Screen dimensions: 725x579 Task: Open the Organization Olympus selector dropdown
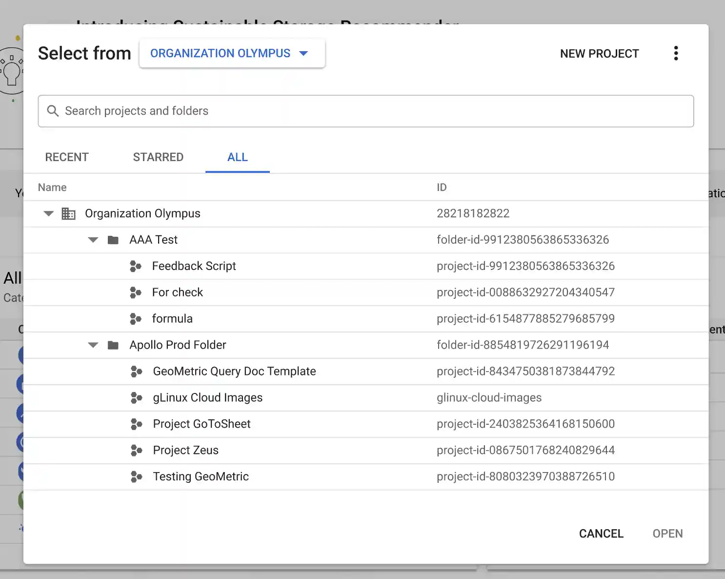[232, 53]
